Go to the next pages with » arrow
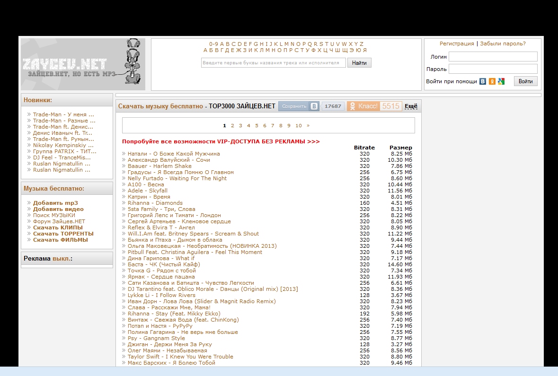The height and width of the screenshot is (376, 558). pyautogui.click(x=308, y=126)
